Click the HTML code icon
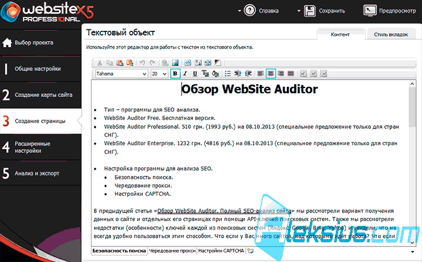 pyautogui.click(x=187, y=63)
